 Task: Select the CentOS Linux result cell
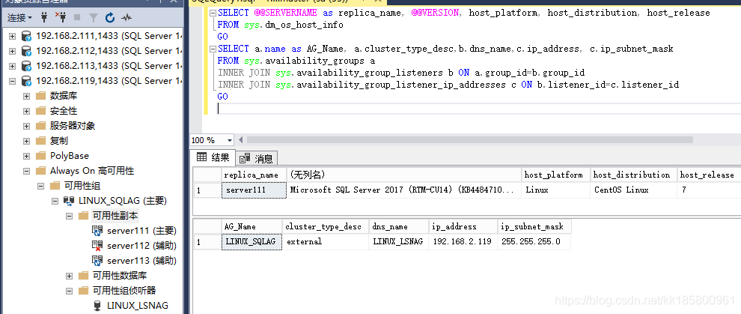click(x=633, y=190)
